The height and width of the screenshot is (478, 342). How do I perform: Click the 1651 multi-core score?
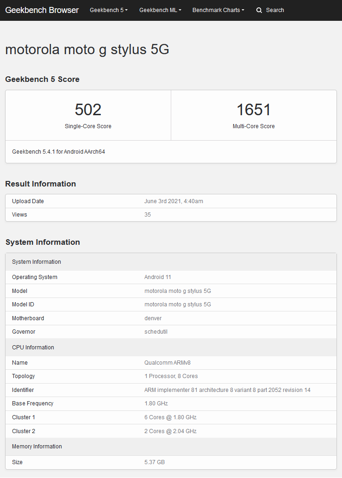click(254, 110)
